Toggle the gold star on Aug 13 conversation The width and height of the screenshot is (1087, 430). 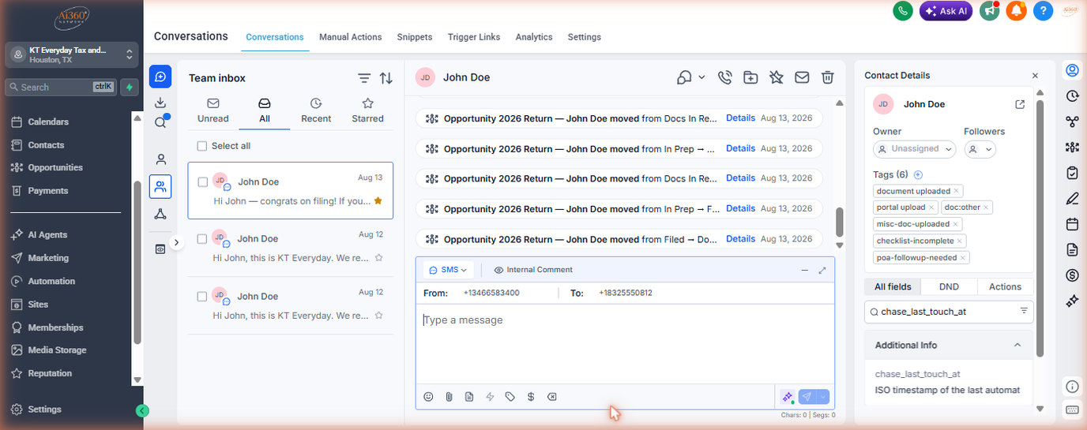tap(378, 201)
